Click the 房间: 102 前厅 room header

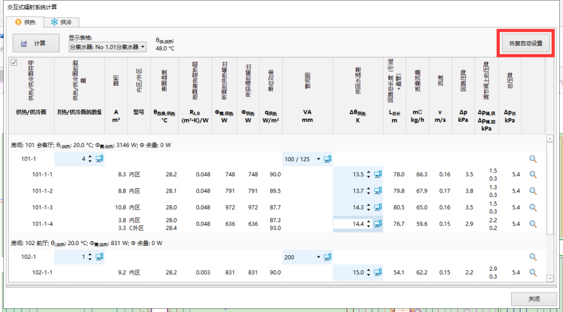point(86,243)
